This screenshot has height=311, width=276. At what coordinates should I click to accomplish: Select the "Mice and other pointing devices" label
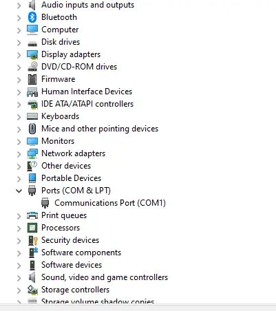pyautogui.click(x=100, y=129)
